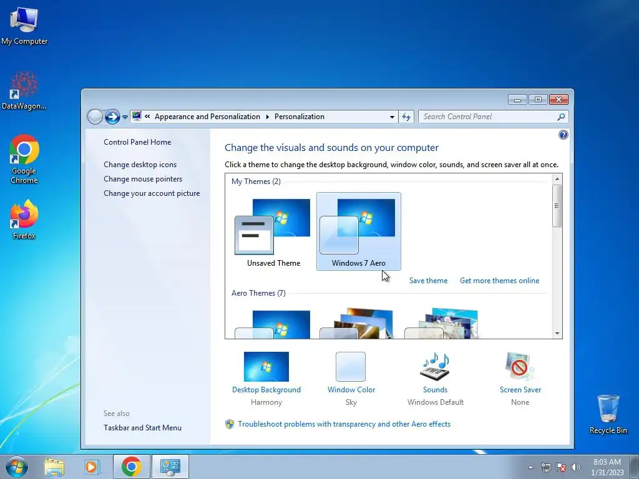The image size is (639, 479).
Task: Open Change mouse pointers link
Action: [x=143, y=179]
